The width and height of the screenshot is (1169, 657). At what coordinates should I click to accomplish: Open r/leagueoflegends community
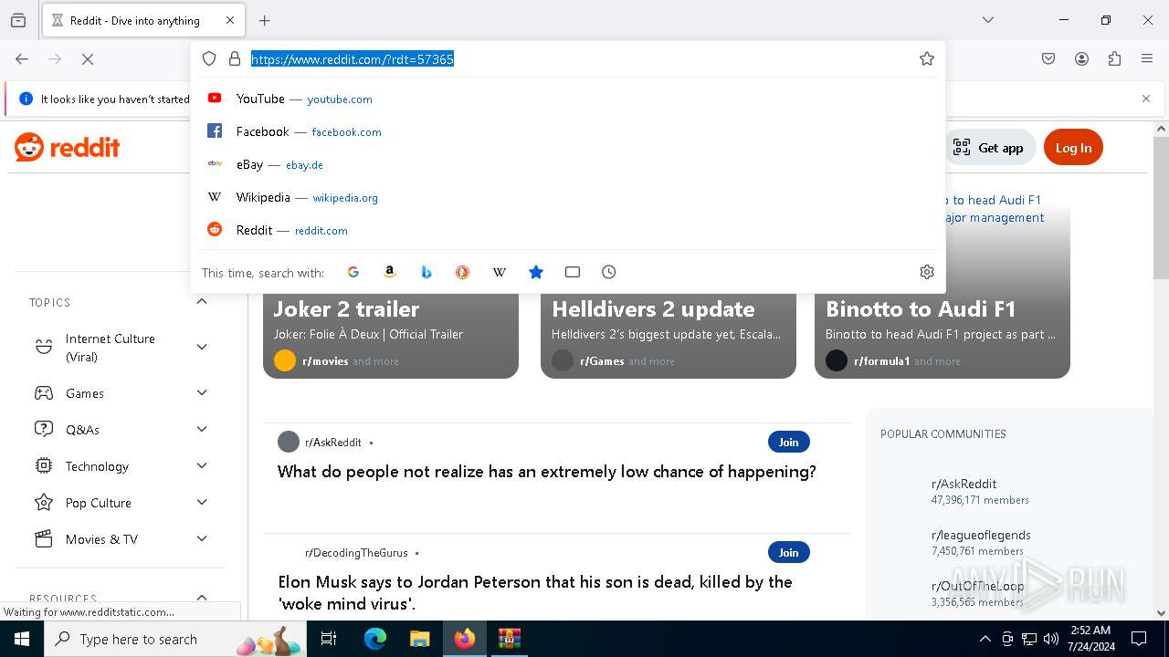pos(981,535)
